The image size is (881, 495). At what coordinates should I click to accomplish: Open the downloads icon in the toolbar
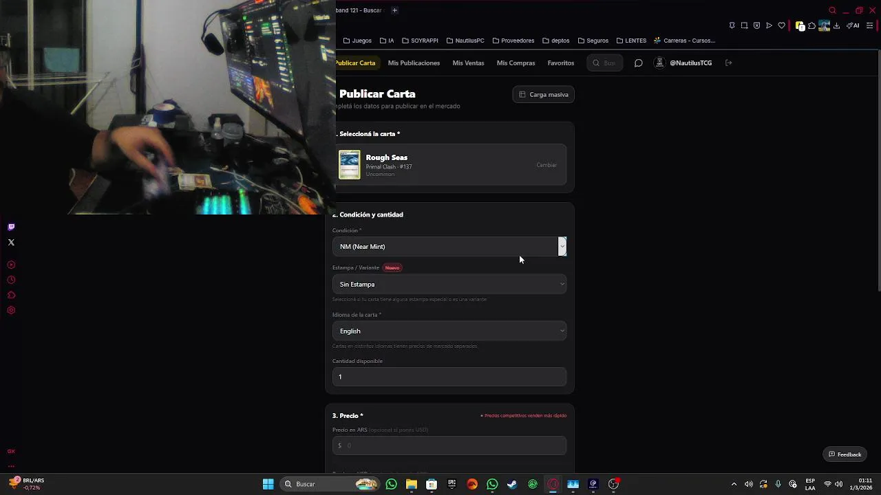click(836, 25)
